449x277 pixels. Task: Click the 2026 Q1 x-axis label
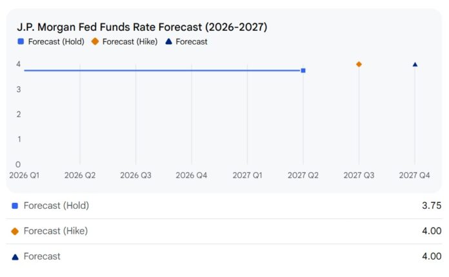(x=24, y=175)
